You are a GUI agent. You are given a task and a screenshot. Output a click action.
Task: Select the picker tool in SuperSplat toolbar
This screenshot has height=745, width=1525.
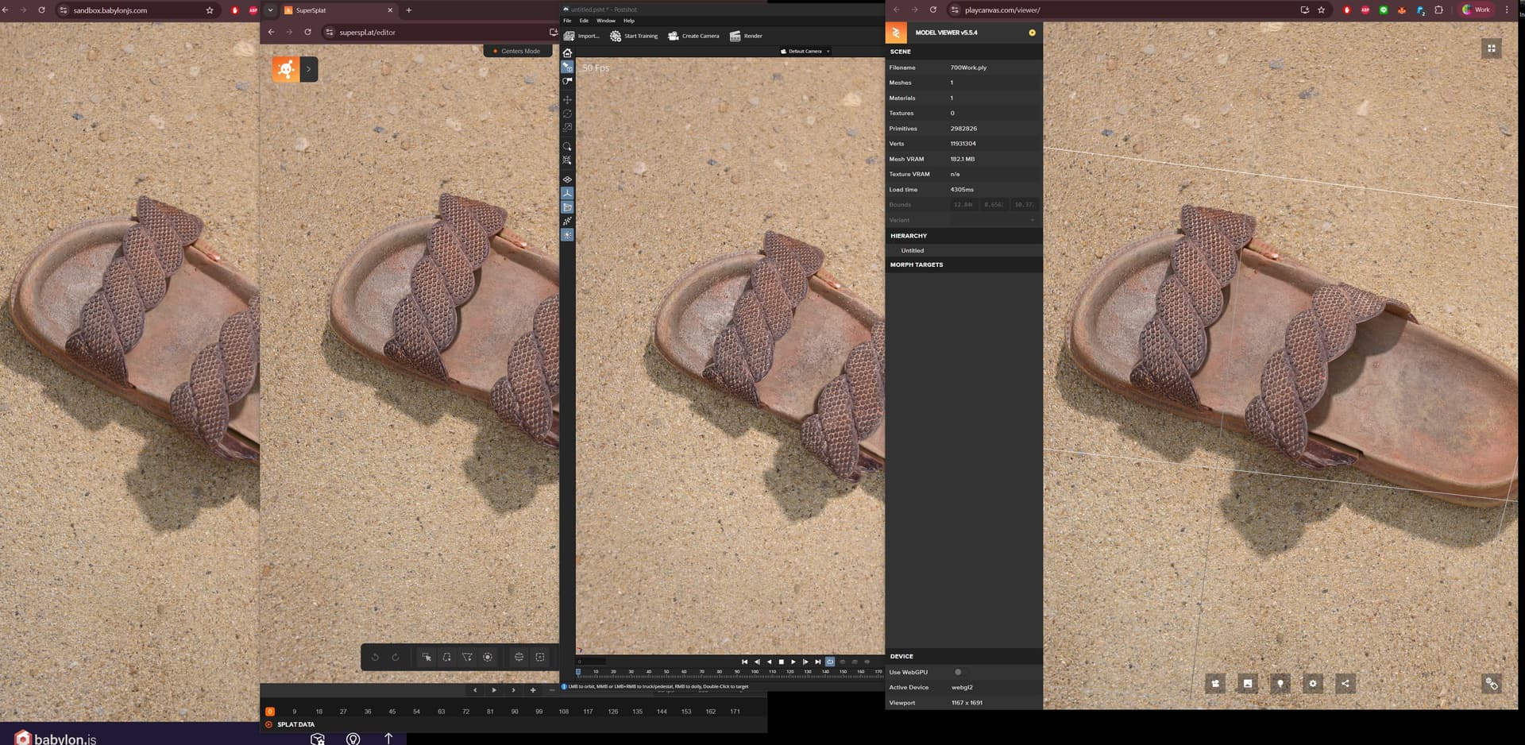(x=427, y=657)
